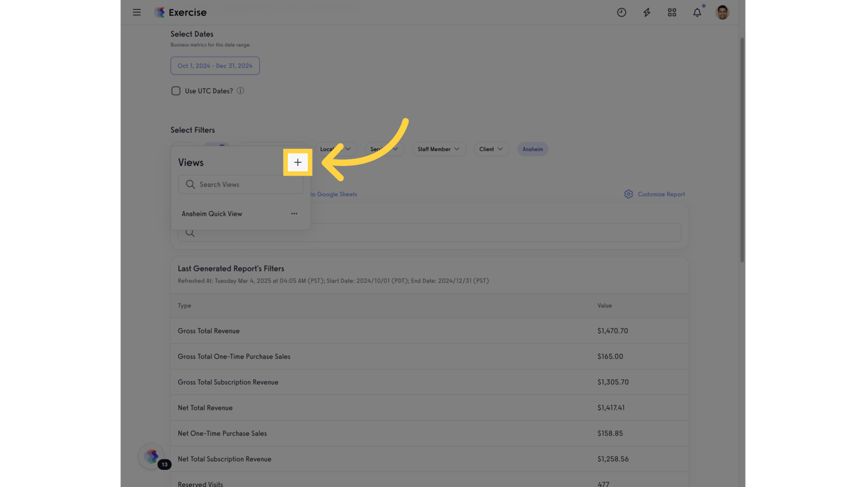Open the hamburger menu
The height and width of the screenshot is (487, 866).
[136, 12]
